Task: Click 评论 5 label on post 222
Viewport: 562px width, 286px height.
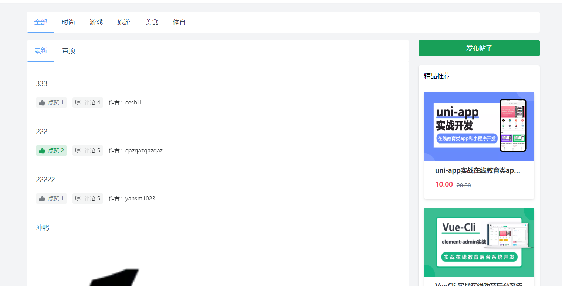Action: [x=92, y=151]
